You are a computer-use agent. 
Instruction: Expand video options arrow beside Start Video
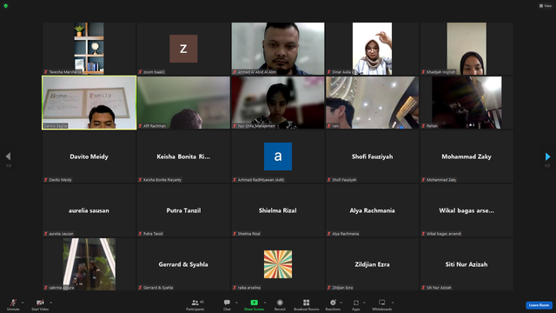pyautogui.click(x=50, y=303)
